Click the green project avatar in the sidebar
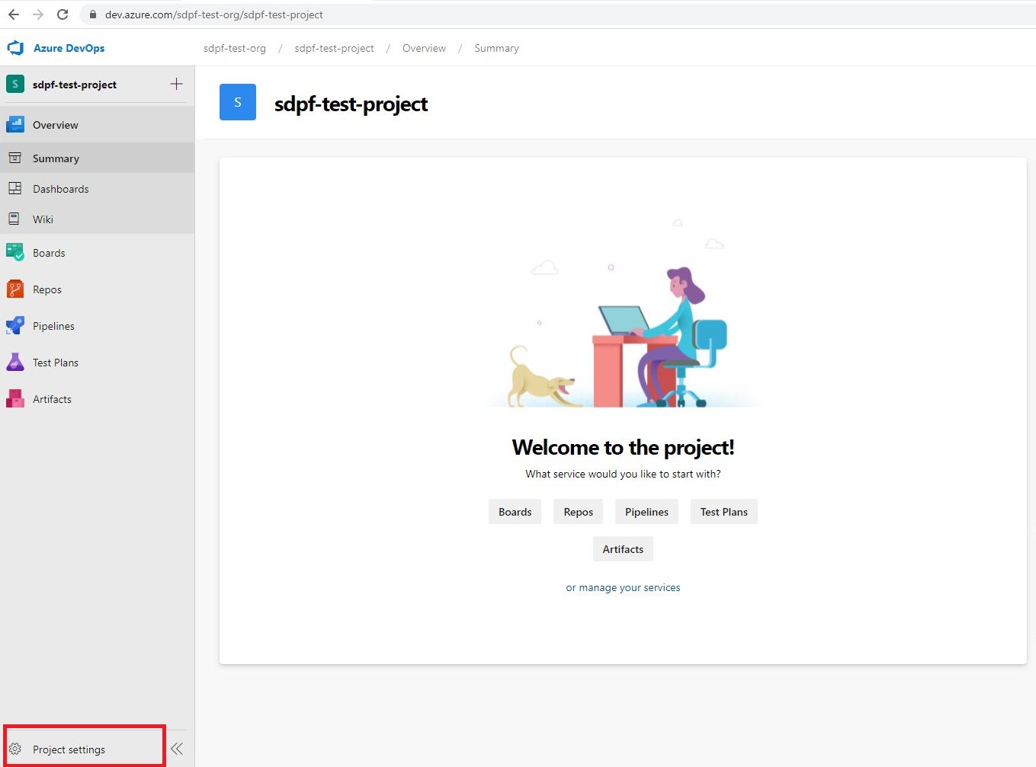Image resolution: width=1036 pixels, height=767 pixels. coord(15,84)
